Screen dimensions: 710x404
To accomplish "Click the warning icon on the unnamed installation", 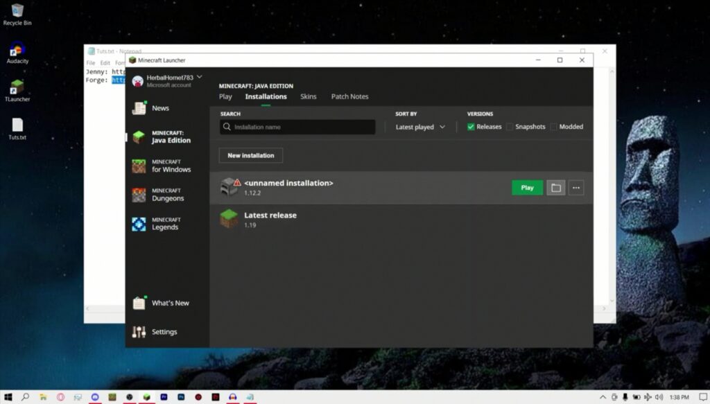I will (x=237, y=182).
